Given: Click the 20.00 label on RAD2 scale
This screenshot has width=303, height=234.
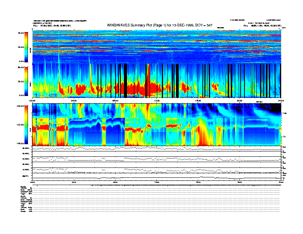Looking at the screenshot, I should tap(21, 47).
